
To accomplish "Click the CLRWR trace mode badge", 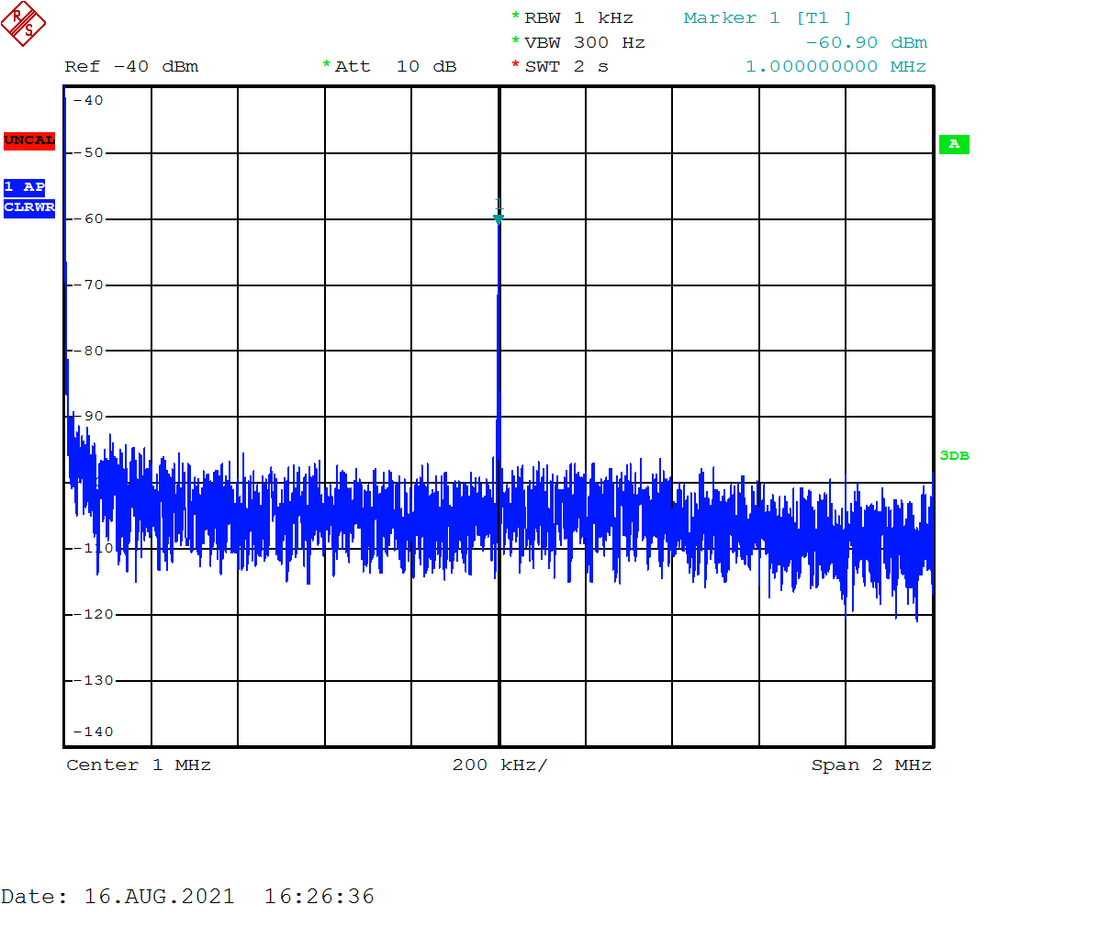I will 29,207.
